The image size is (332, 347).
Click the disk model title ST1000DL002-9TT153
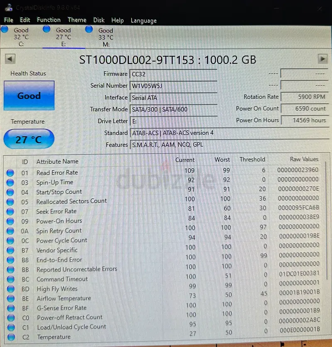[x=137, y=60]
